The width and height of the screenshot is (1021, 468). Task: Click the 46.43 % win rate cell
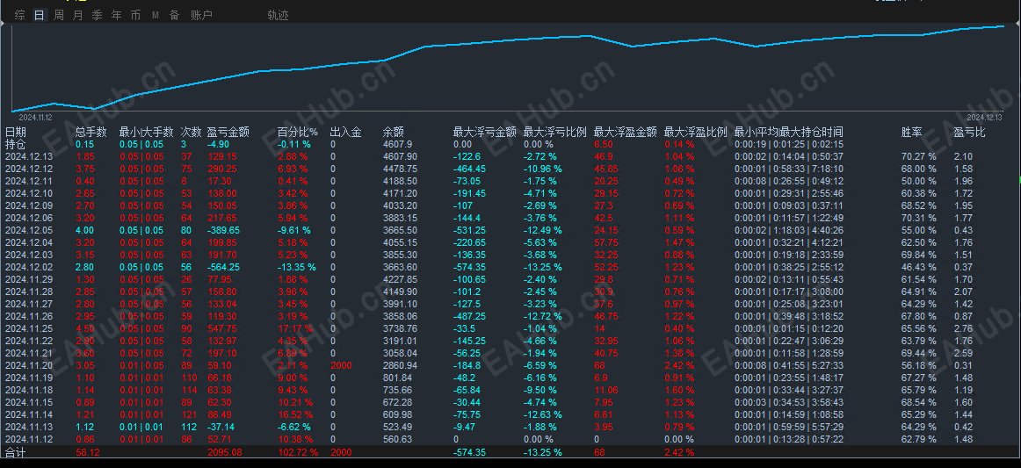pyautogui.click(x=919, y=267)
